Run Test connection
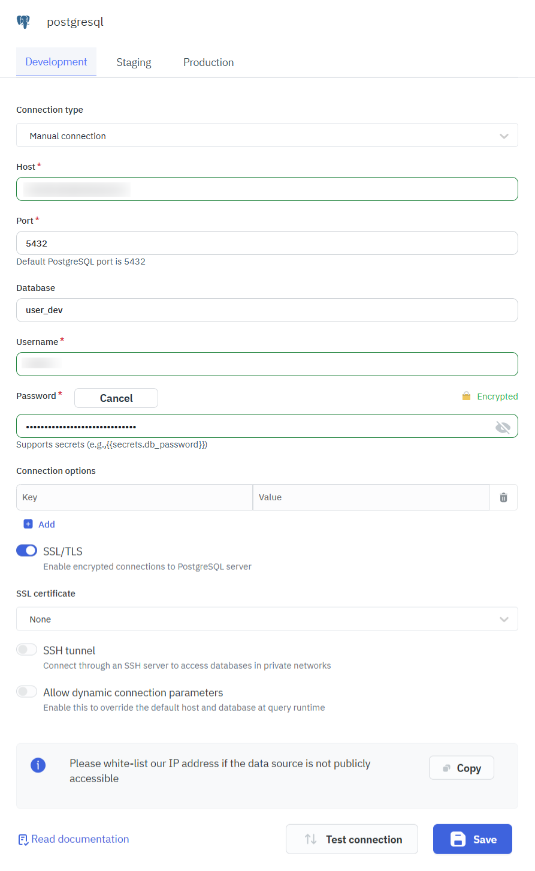The image size is (535, 871). (x=352, y=839)
